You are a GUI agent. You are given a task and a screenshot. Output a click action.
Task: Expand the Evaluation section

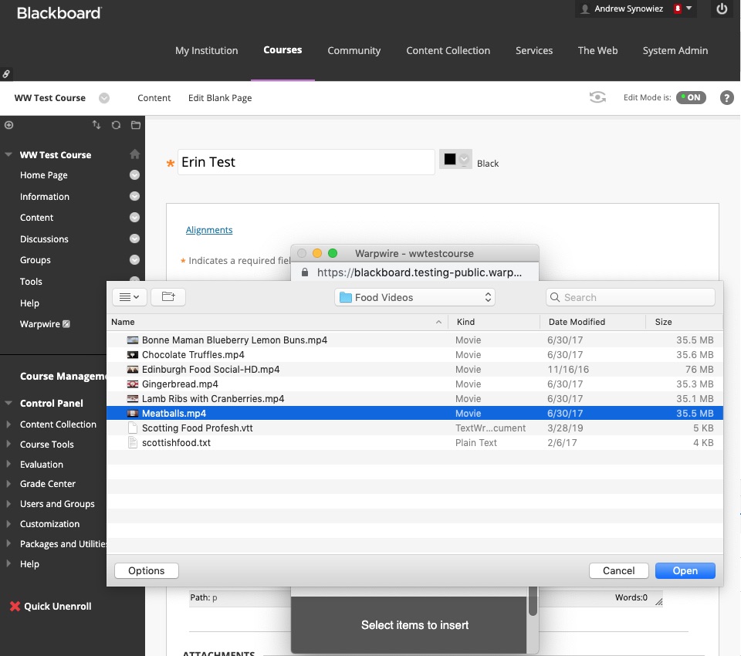8,464
